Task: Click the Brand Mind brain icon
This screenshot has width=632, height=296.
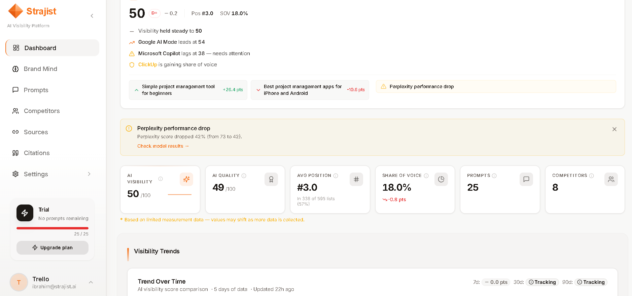Action: tap(15, 69)
